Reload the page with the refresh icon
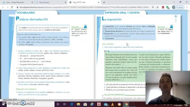The height and width of the screenshot is (107, 190). [x=12, y=7]
